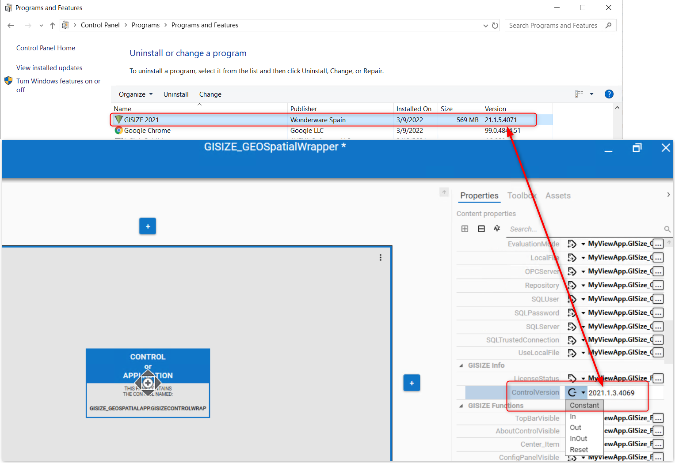Image resolution: width=675 pixels, height=463 pixels.
Task: Choose Reset from the binding menu
Action: pos(584,450)
